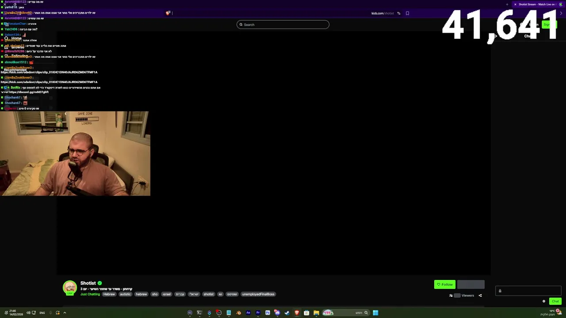Select the Shotist Stream browser tab

point(537,4)
